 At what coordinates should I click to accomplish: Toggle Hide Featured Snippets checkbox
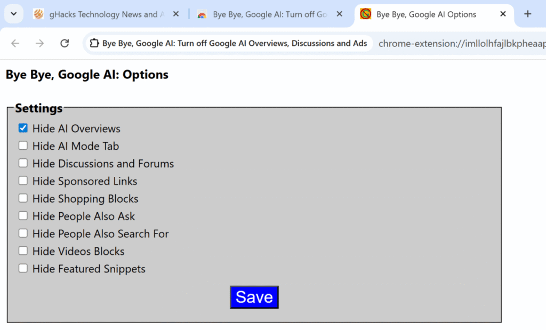click(23, 268)
